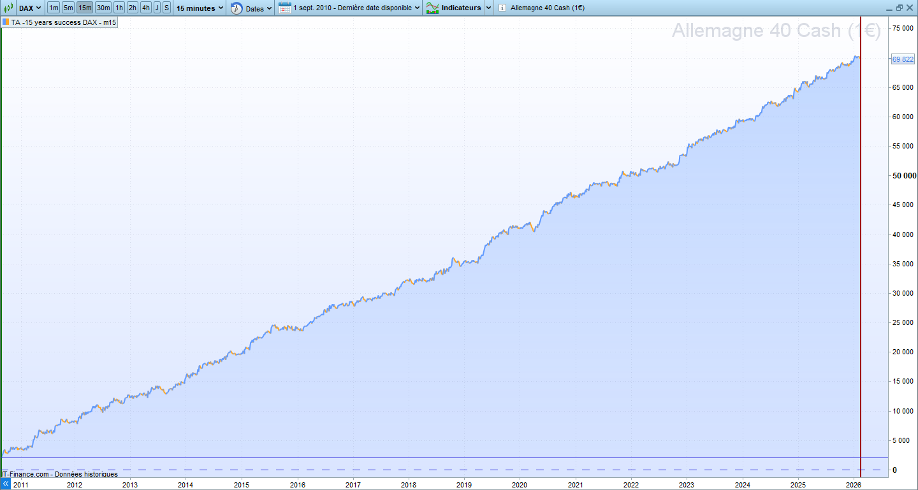Click the instrument info icon
918x490 pixels.
tap(502, 8)
